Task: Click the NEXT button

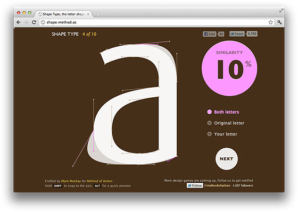Action: [x=227, y=159]
